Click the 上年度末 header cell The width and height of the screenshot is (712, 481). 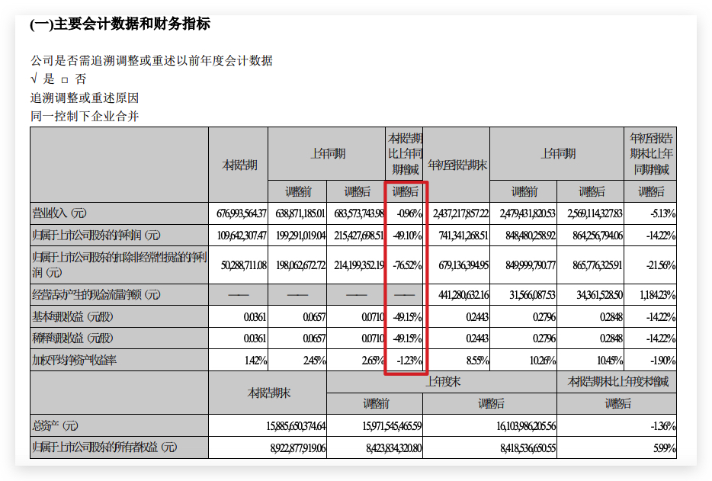point(442,382)
